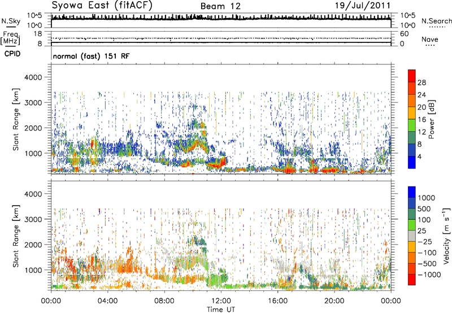Click the '4000' tick on power panel
This screenshot has width=452, height=313.
tap(32, 77)
